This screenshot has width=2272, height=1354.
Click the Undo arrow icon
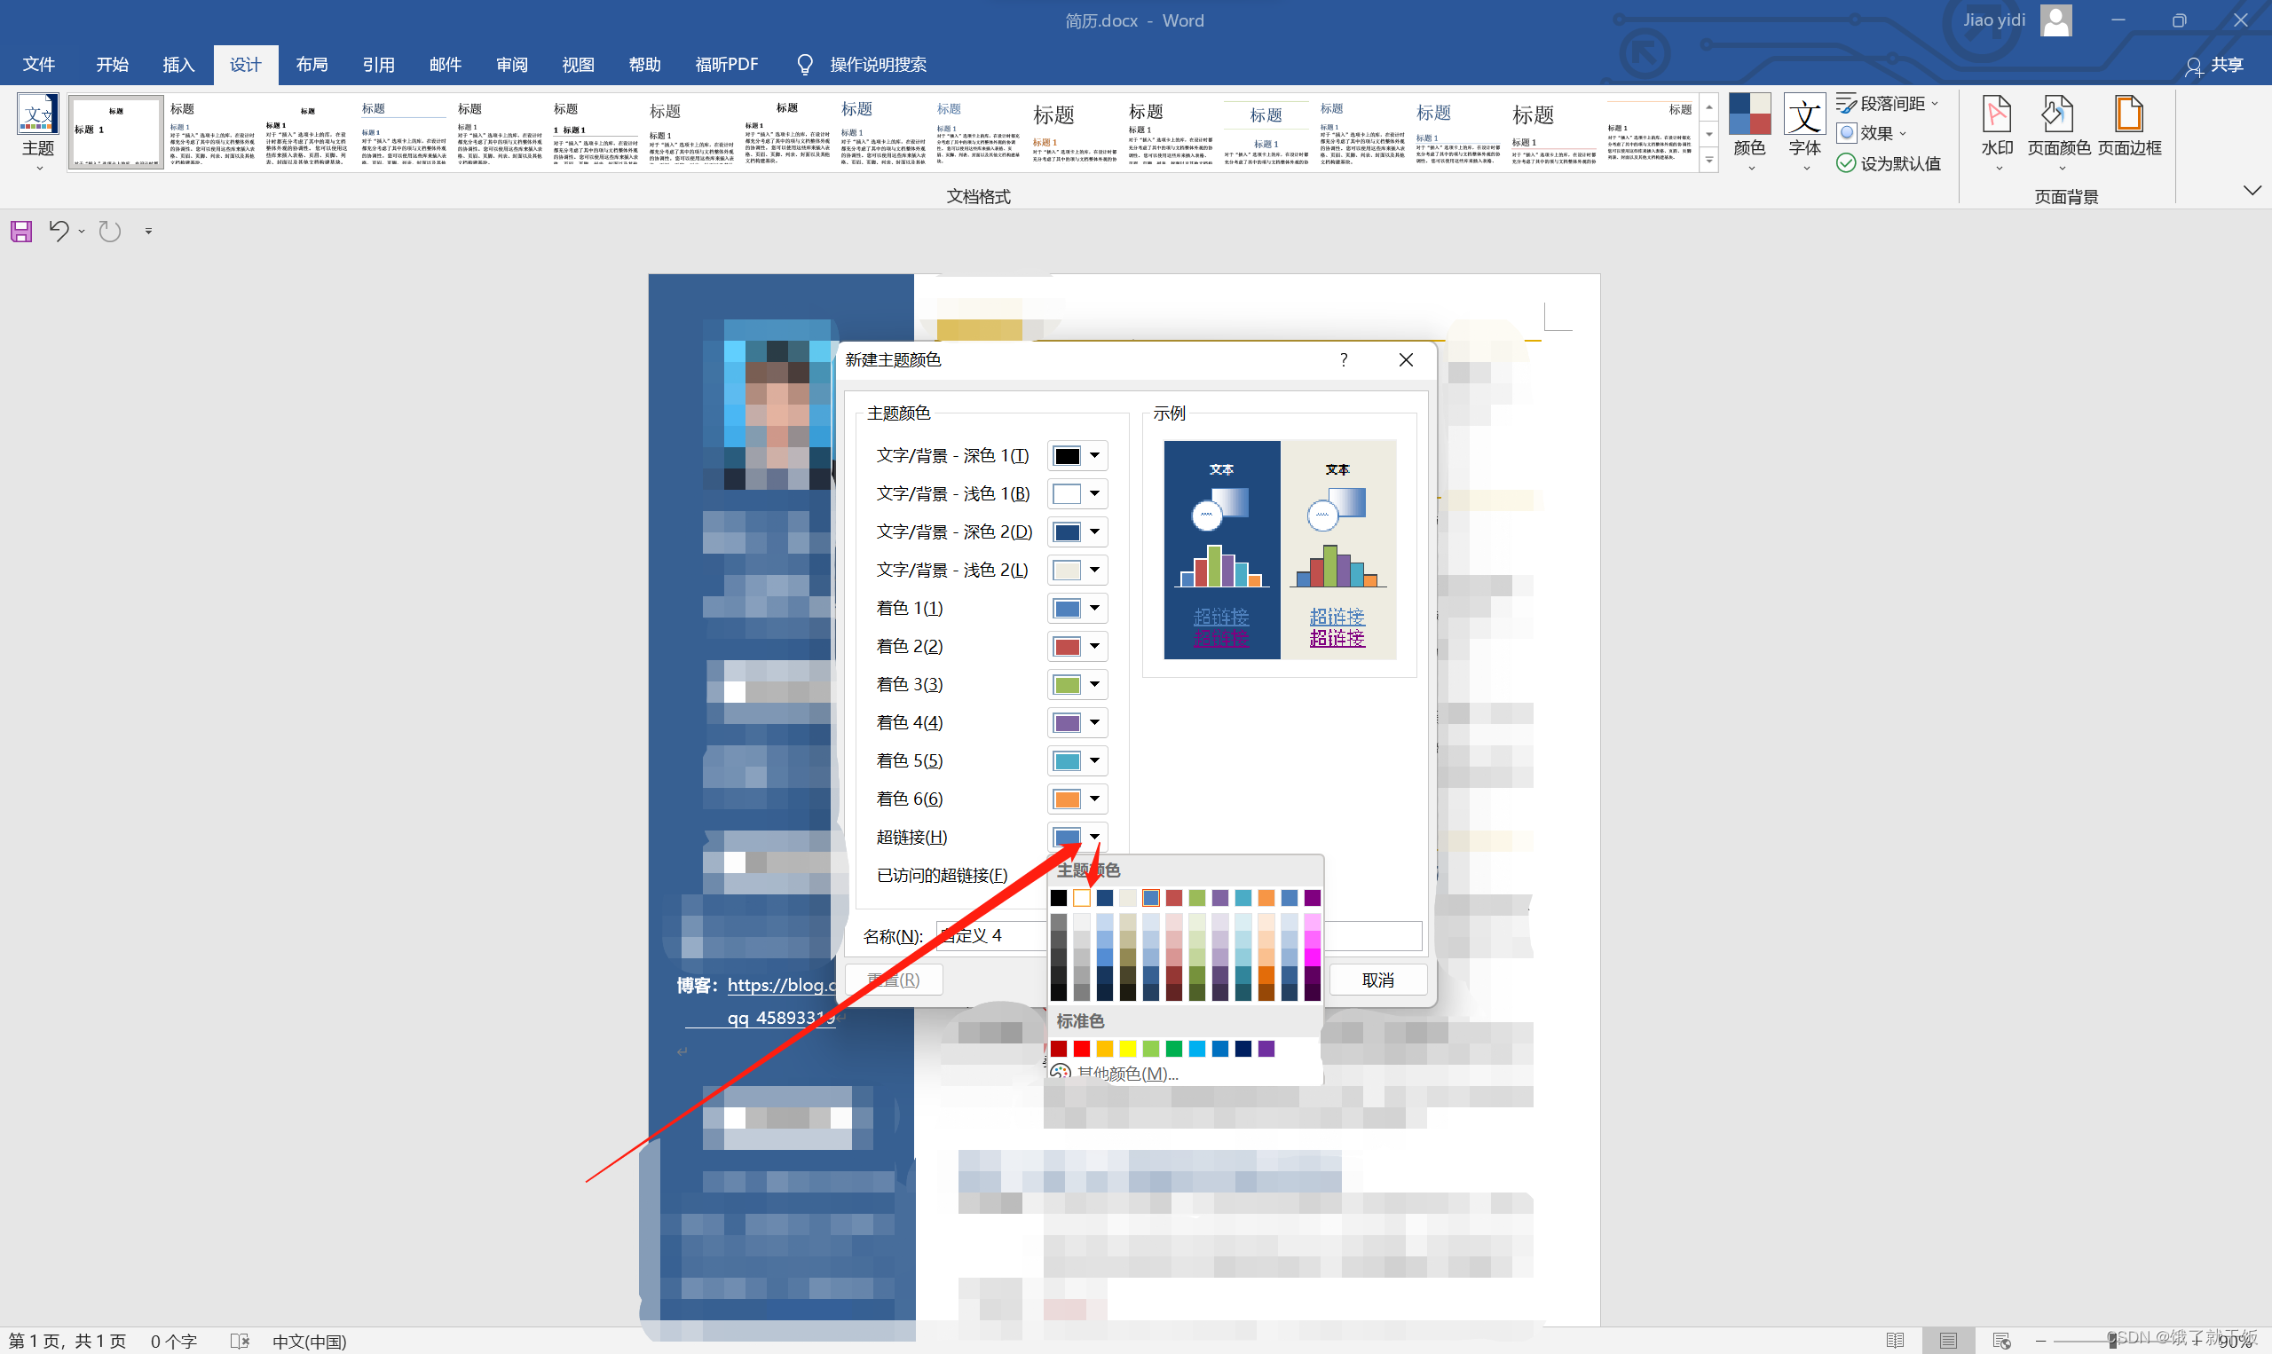[59, 231]
